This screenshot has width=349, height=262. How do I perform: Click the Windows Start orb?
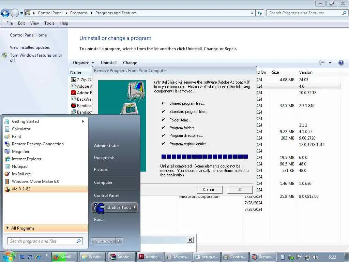[9, 257]
